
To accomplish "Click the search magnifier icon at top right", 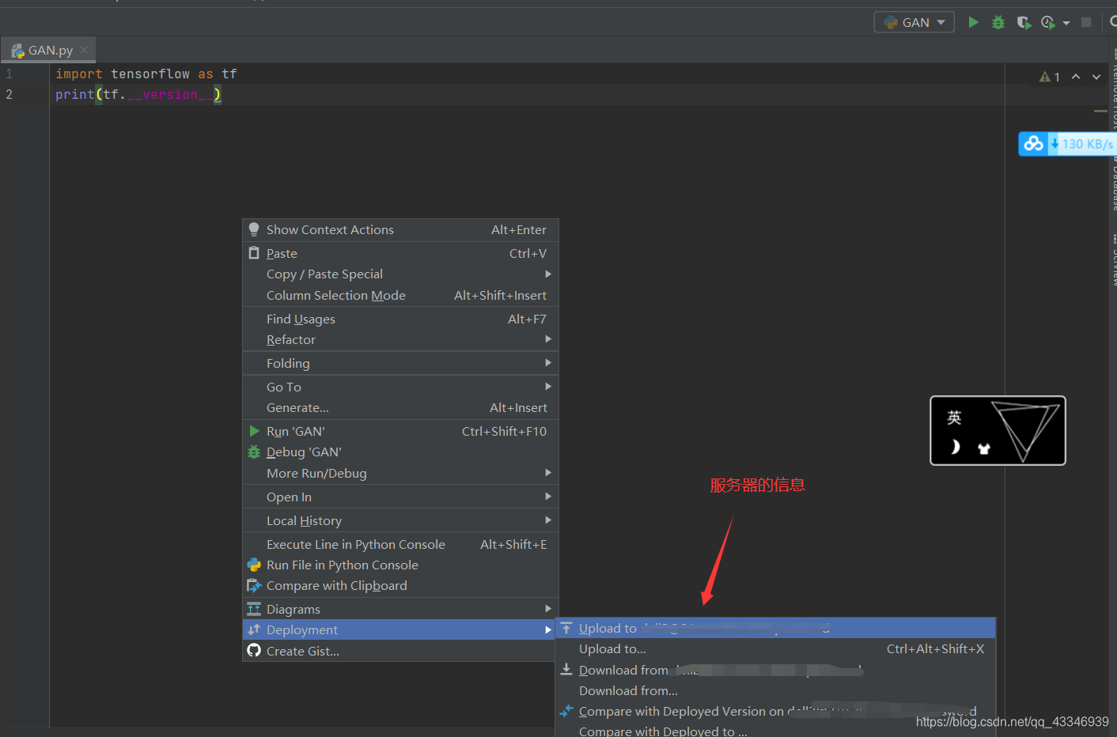I will coord(1113,22).
